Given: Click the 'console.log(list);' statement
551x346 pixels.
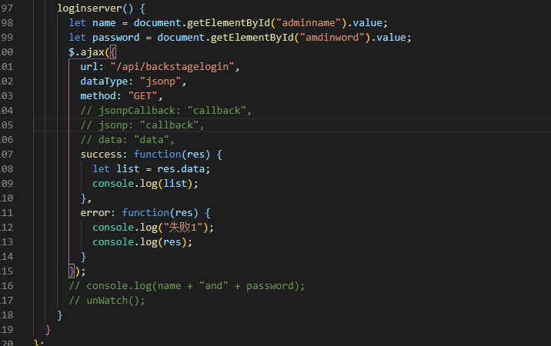Looking at the screenshot, I should tap(145, 184).
